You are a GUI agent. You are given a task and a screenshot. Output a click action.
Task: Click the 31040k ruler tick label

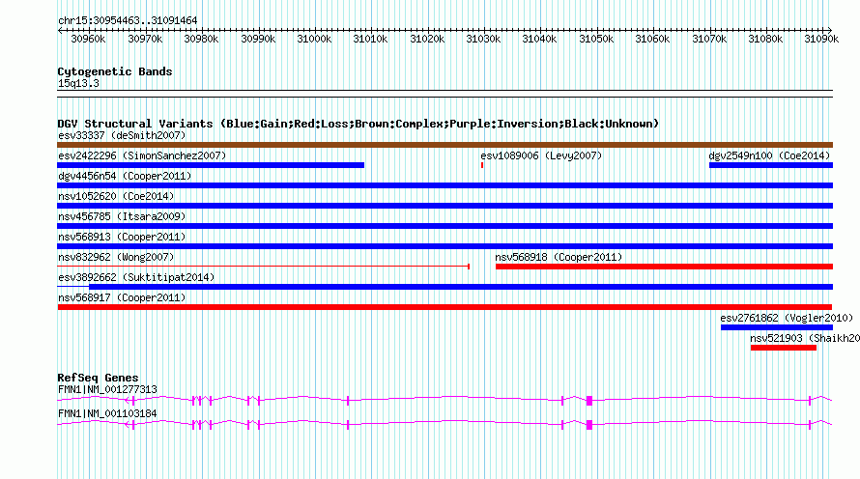pyautogui.click(x=539, y=39)
